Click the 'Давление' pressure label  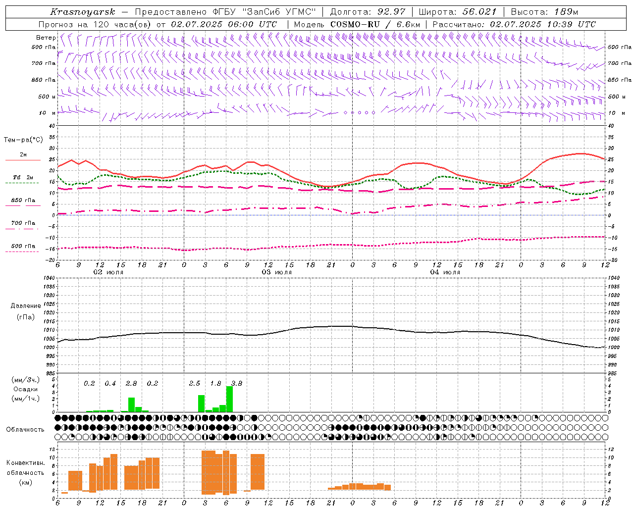[x=26, y=306]
